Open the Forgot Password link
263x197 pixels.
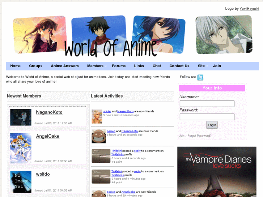click(199, 136)
